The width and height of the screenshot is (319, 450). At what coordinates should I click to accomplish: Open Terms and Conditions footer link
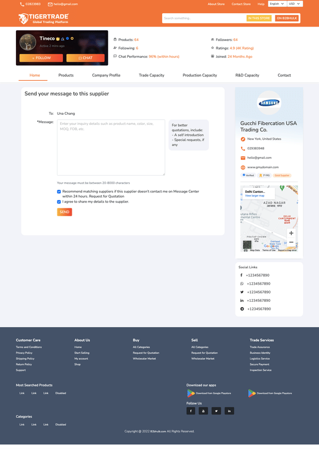pos(29,347)
